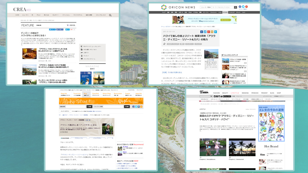
Task: Open BEAUTY in the 25ans menu
Action: pos(225,93)
